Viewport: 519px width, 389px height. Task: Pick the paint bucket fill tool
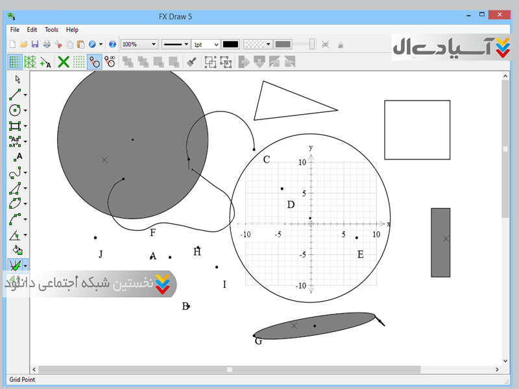coord(18,250)
